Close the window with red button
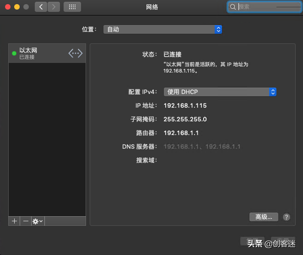The width and height of the screenshot is (303, 255). [8, 7]
